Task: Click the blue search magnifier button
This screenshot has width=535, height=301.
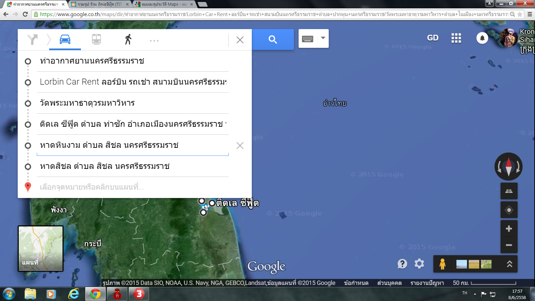Action: [x=273, y=39]
